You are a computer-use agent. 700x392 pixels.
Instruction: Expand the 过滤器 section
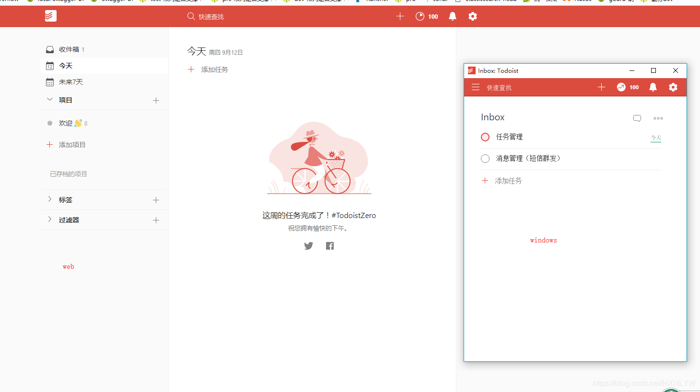pyautogui.click(x=50, y=219)
